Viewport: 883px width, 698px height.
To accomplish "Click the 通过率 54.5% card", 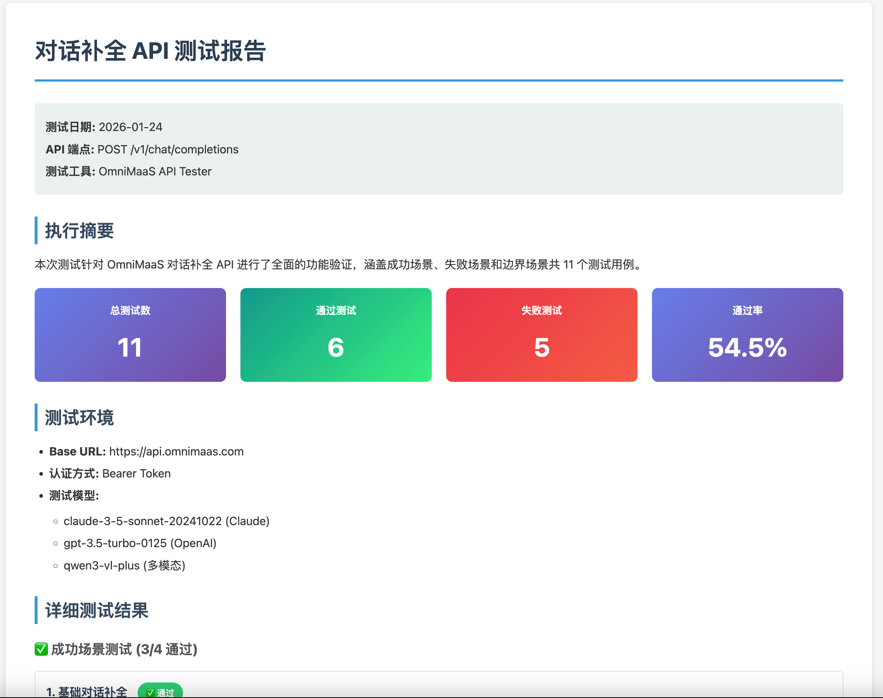I will click(x=747, y=335).
